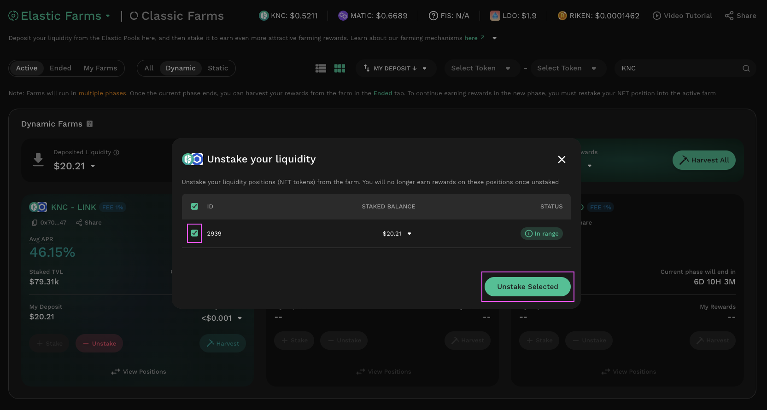Image resolution: width=767 pixels, height=410 pixels.
Task: Open the Video Tutorial play icon
Action: pos(656,16)
